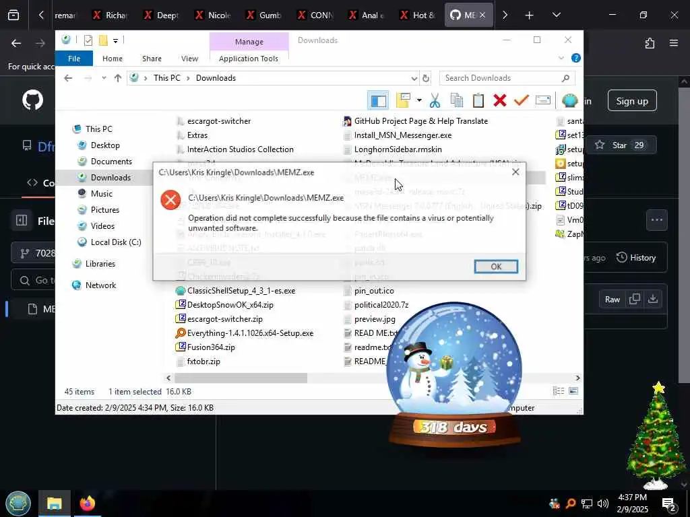Open the Share ribbon tab
The image size is (690, 517).
(x=152, y=59)
